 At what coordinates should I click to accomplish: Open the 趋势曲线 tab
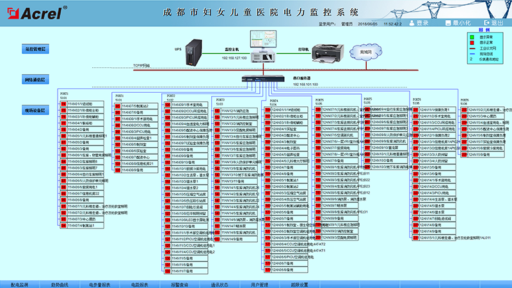tap(60, 284)
